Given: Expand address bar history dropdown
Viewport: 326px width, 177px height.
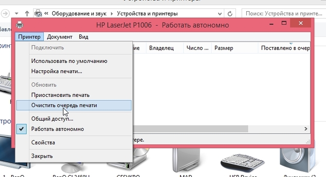Looking at the screenshot, I should coord(220,14).
